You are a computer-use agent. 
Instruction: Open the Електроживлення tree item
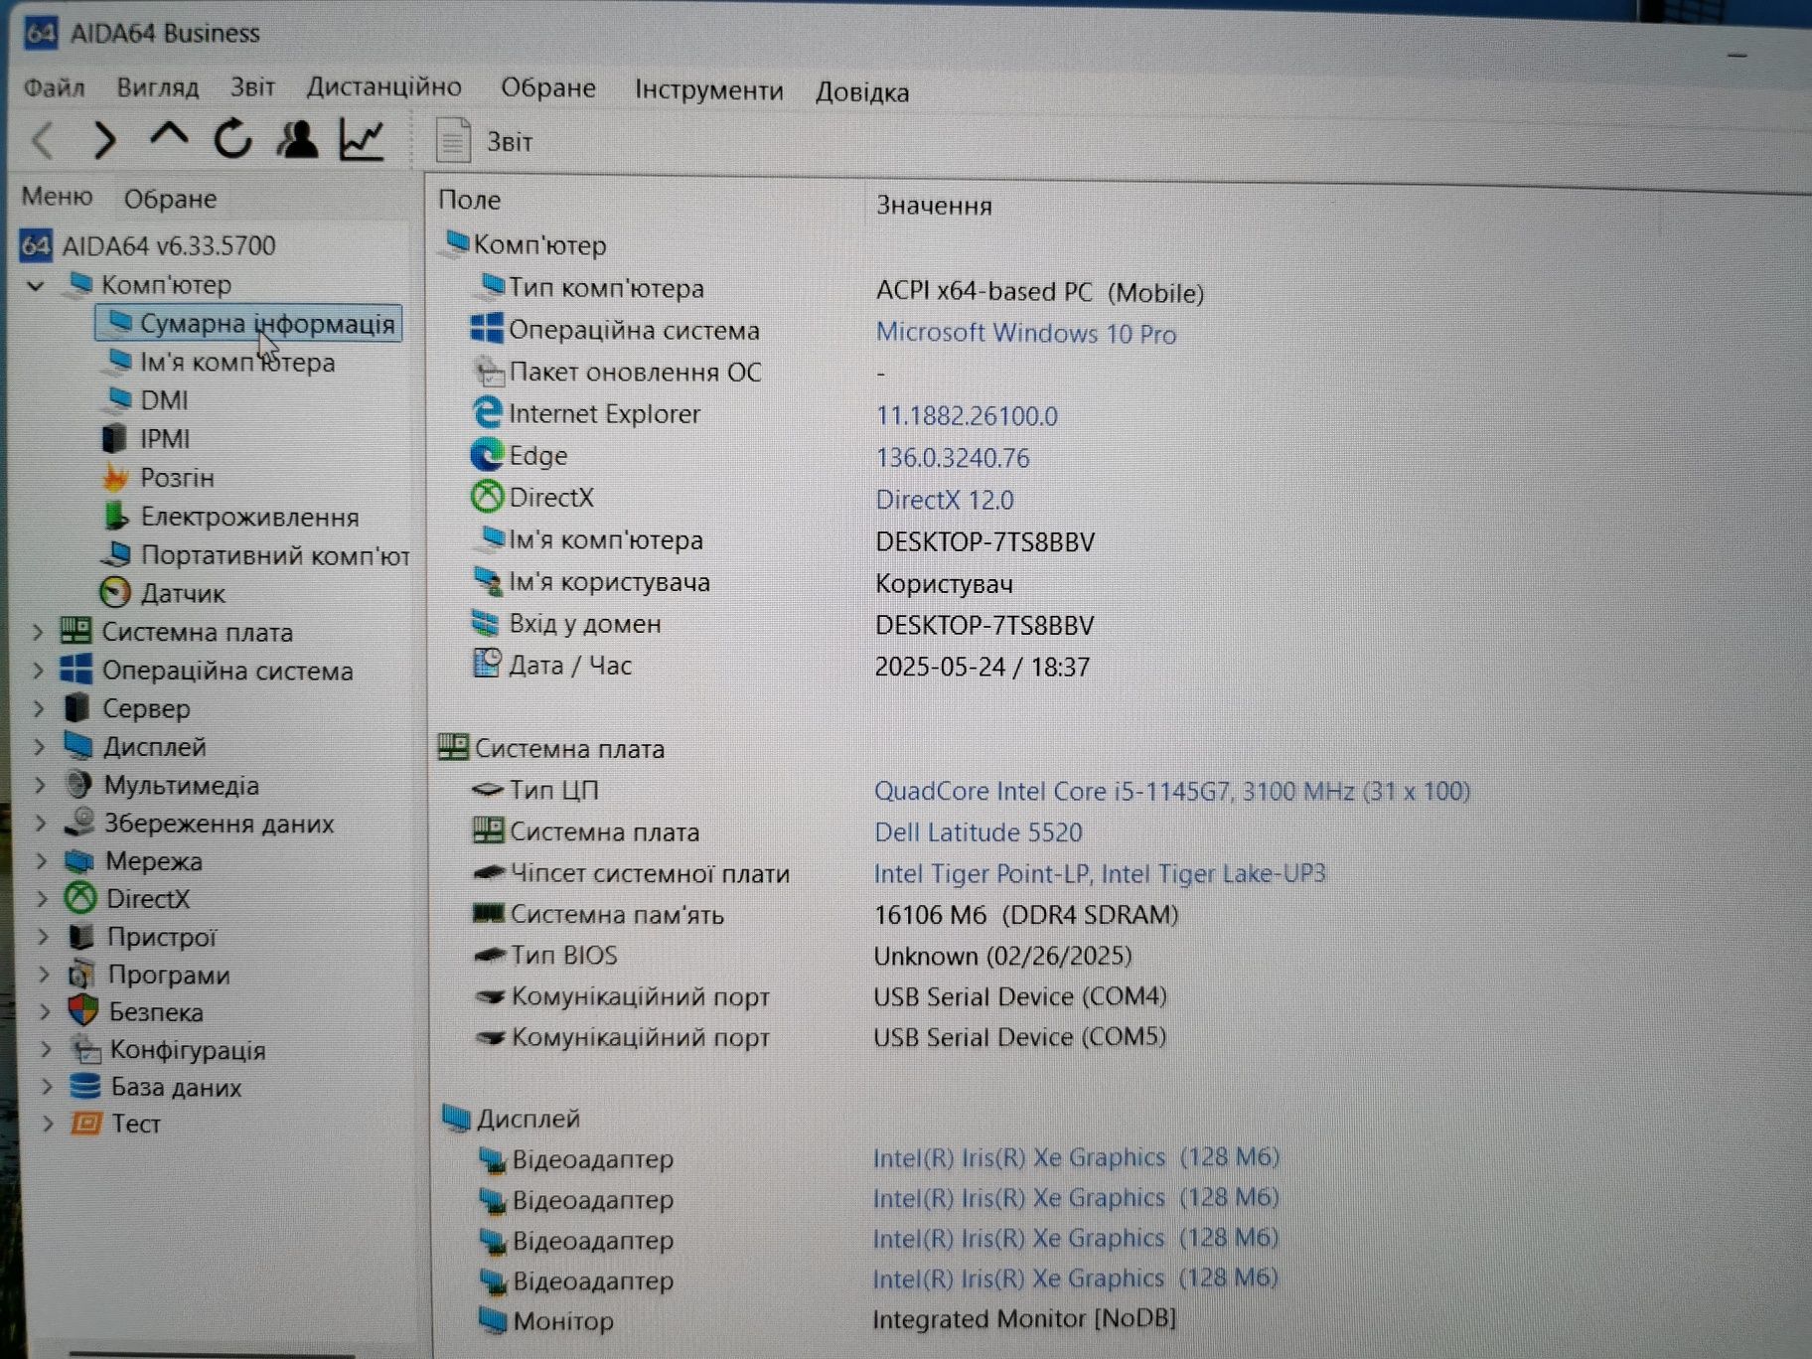coord(231,517)
